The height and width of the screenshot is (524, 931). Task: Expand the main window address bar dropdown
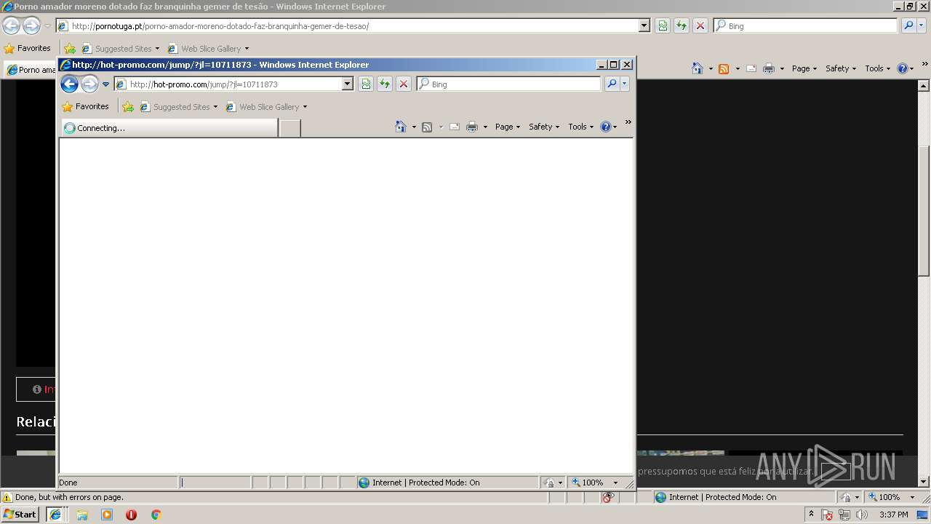tap(644, 26)
